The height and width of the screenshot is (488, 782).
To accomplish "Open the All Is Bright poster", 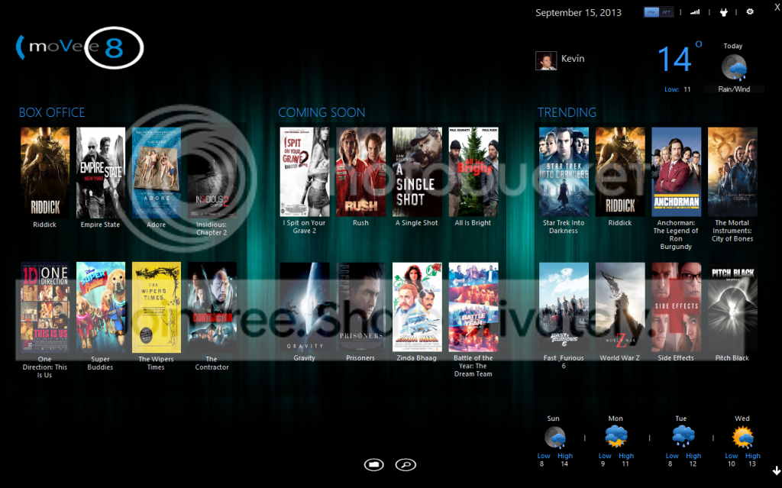I will point(473,172).
